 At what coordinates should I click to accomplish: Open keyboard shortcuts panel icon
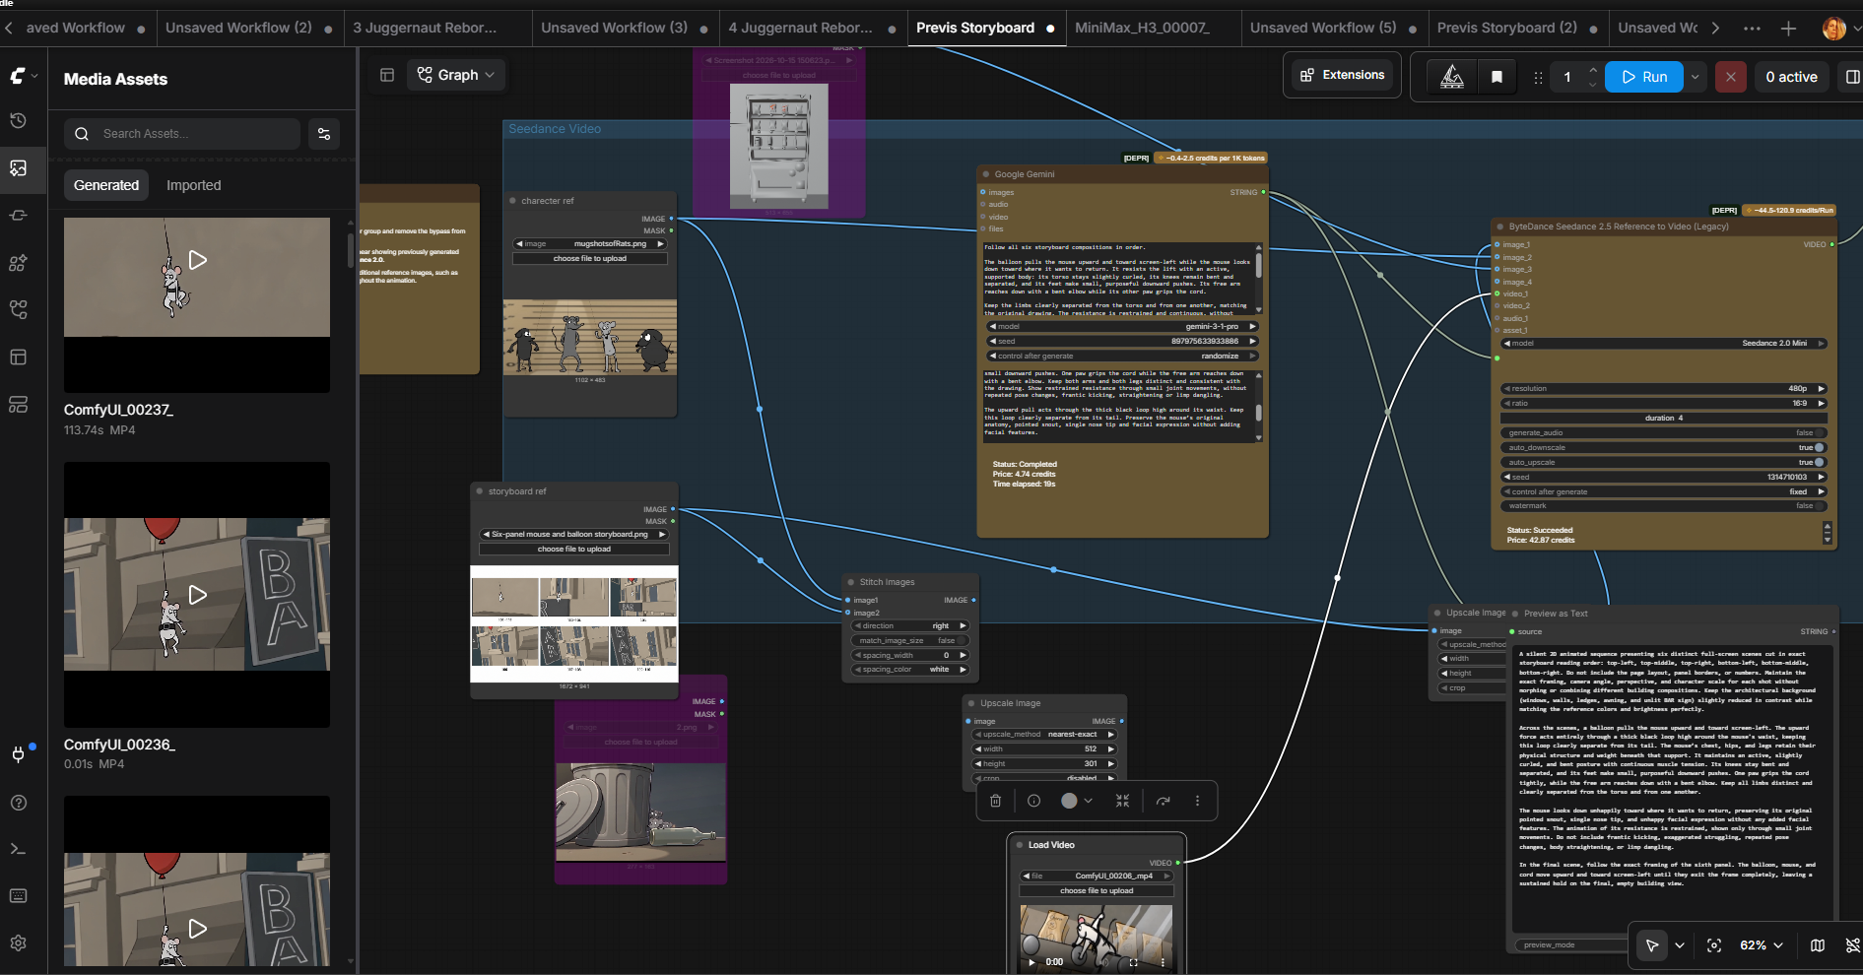click(x=18, y=896)
